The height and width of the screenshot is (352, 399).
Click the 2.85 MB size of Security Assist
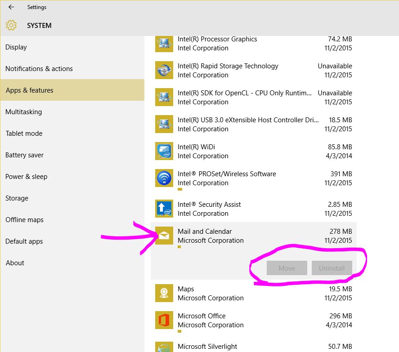(340, 205)
